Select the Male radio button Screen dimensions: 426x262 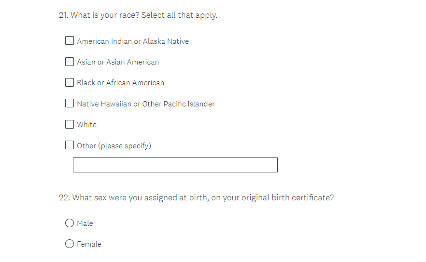(x=70, y=223)
